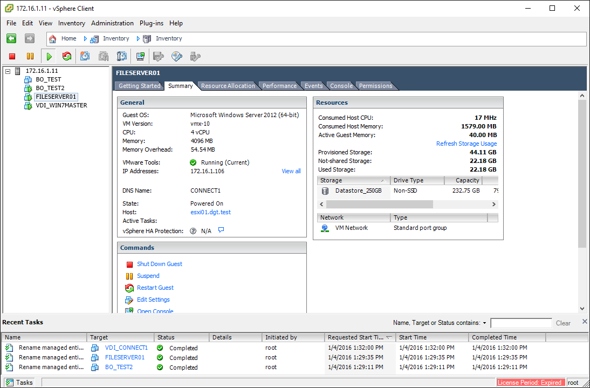Click the VM Network globe icon
Viewport: 590px width, 388px height.
(325, 228)
